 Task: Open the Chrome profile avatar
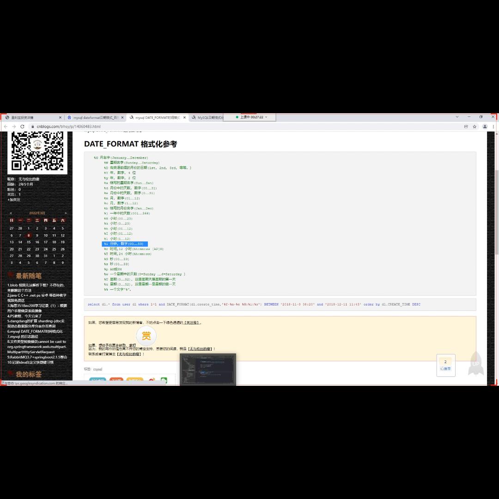(485, 126)
